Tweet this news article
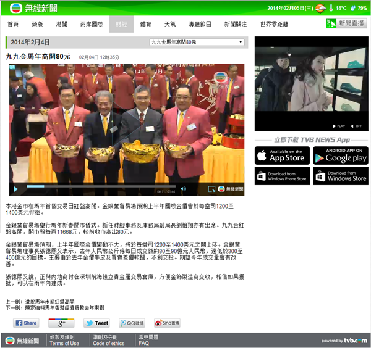This screenshot has height=348, width=371. pyautogui.click(x=97, y=323)
